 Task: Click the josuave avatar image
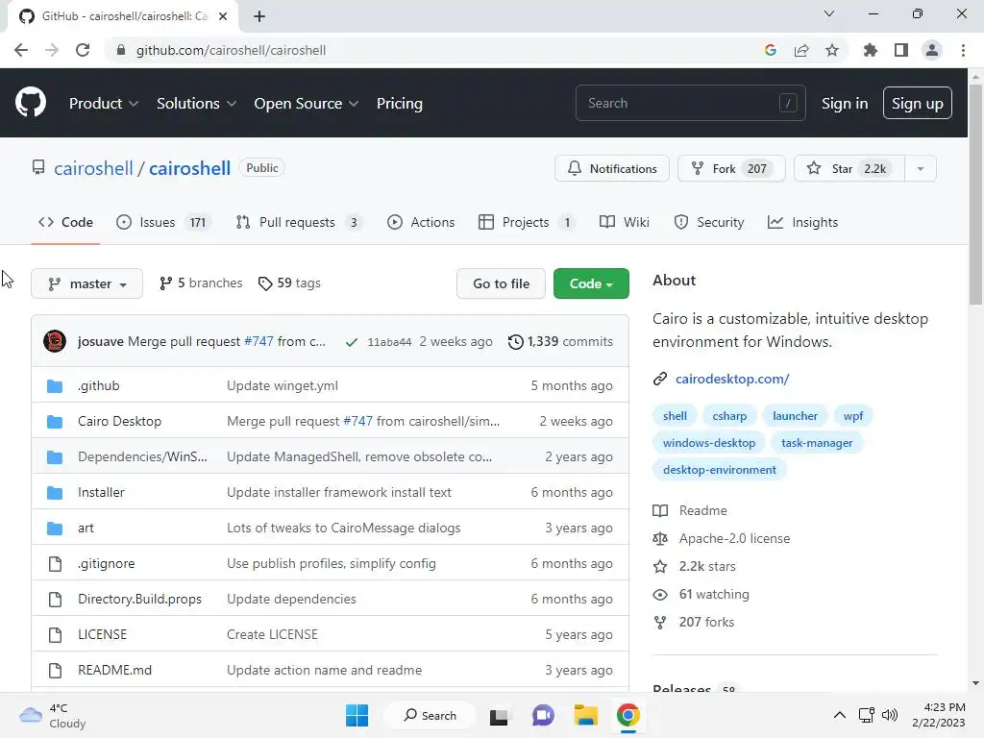[x=55, y=341]
